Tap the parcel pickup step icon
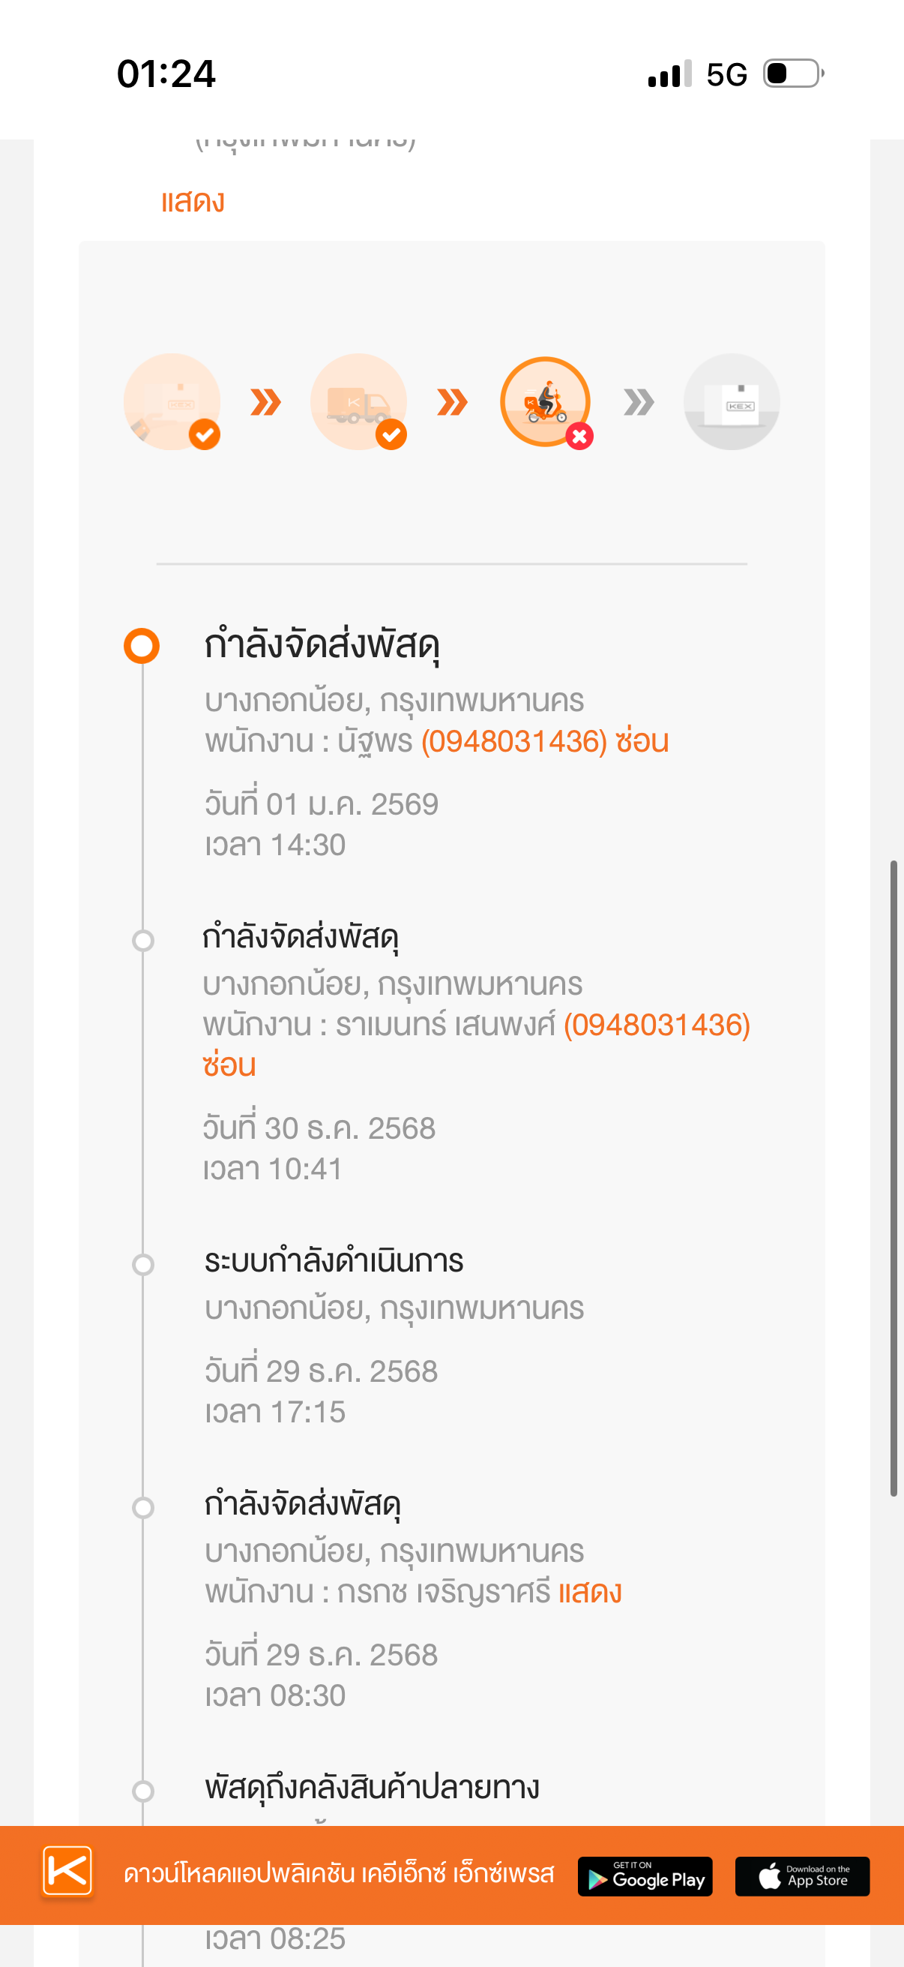Image resolution: width=904 pixels, height=1967 pixels. coord(172,401)
